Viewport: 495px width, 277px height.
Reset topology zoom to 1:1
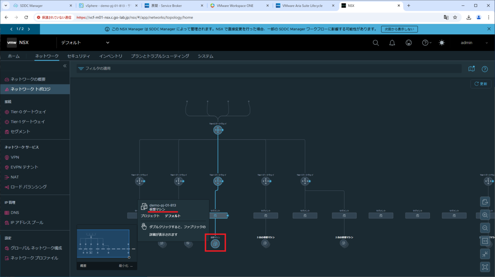[x=485, y=241]
